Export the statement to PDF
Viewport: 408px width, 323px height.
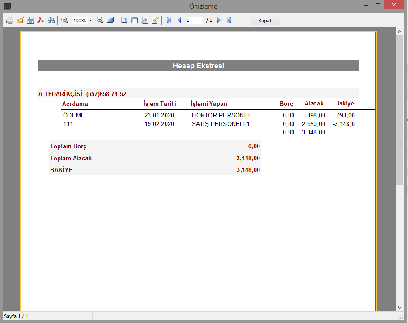point(41,20)
